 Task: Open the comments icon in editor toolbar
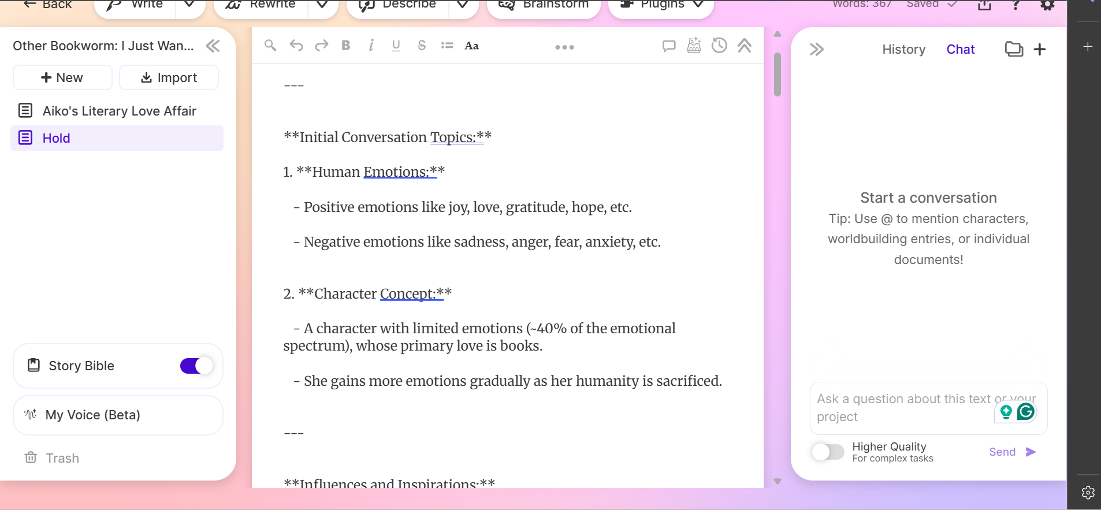[669, 46]
